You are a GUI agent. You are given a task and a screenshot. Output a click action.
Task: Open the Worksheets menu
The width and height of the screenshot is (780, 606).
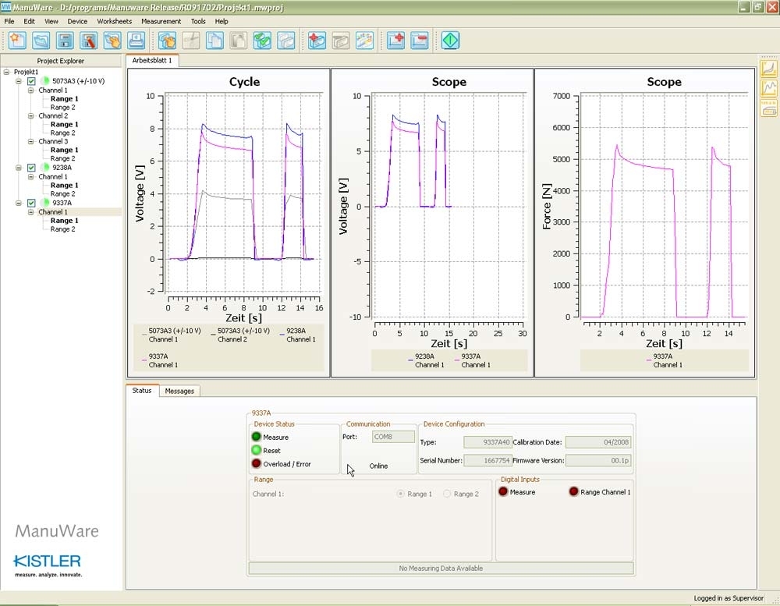115,21
